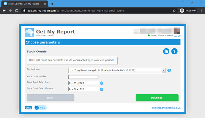Click the Stock Count Date - from label
This screenshot has width=205, height=118.
(38, 82)
